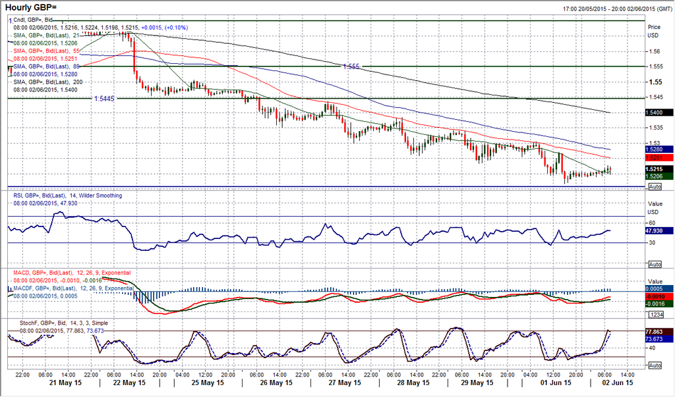Select the 77.863 stochastic value tag
The height and width of the screenshot is (397, 675).
pos(659,332)
